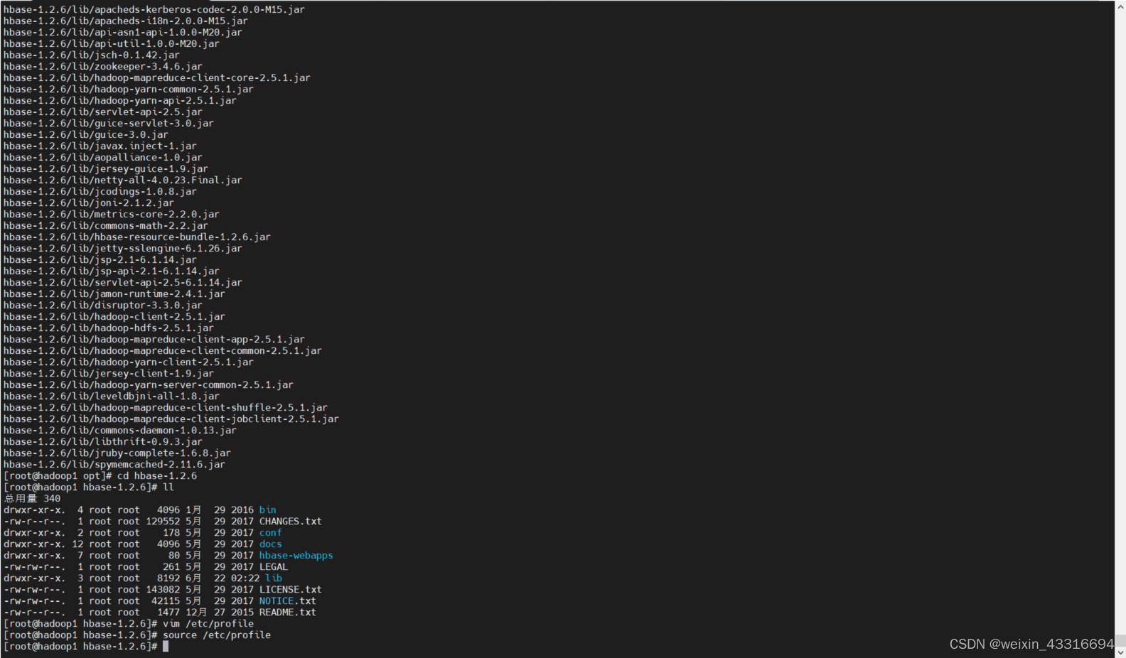Click the 'api-util-1.0.0-M20.jar' line
Image resolution: width=1126 pixels, height=658 pixels.
[x=112, y=44]
